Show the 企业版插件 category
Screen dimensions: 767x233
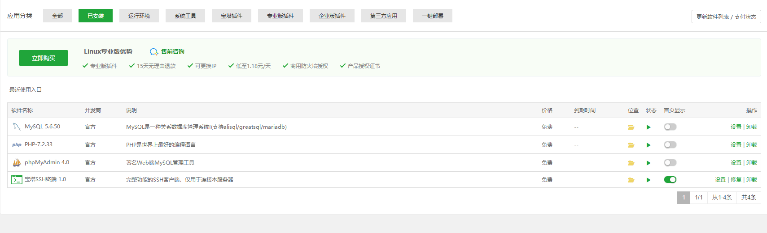click(332, 16)
